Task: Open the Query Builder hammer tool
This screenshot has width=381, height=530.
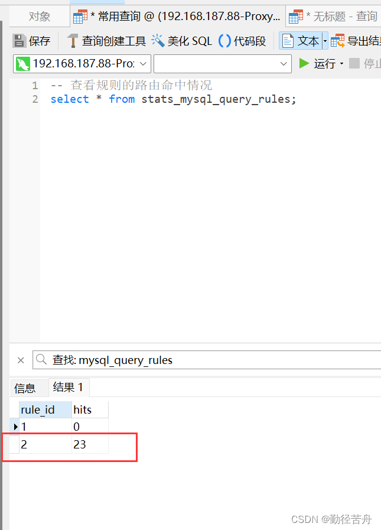Action: point(72,41)
